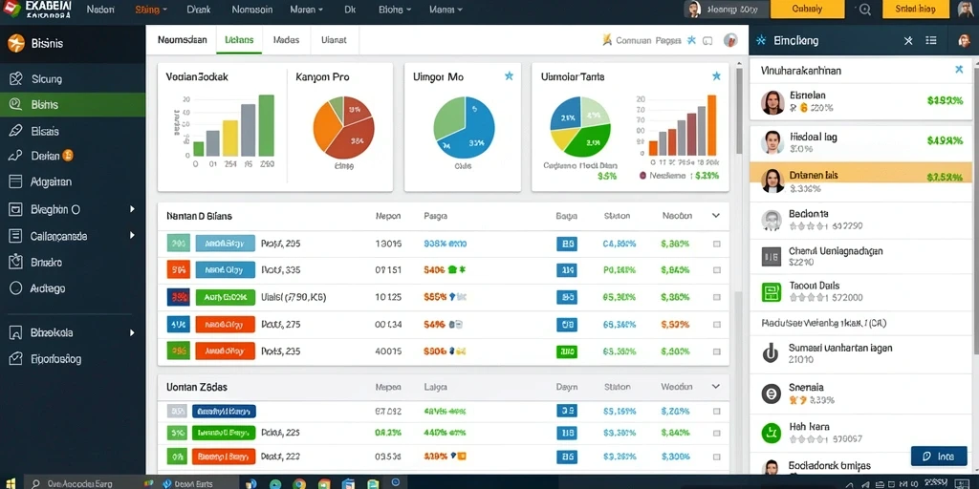The width and height of the screenshot is (979, 489).
Task: Click the Sumaari uanhartan power icon
Action: (x=772, y=353)
